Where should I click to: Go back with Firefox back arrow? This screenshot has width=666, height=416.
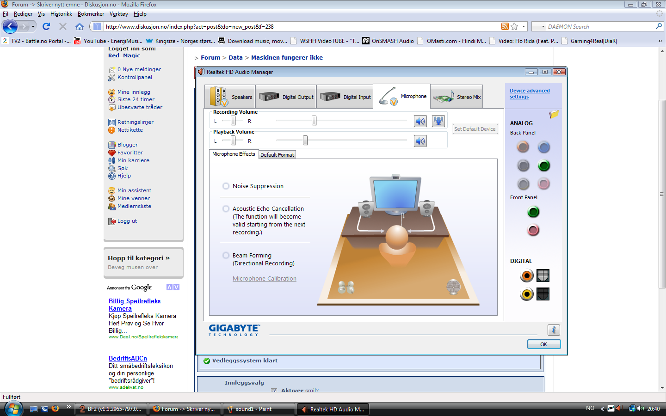tap(10, 26)
